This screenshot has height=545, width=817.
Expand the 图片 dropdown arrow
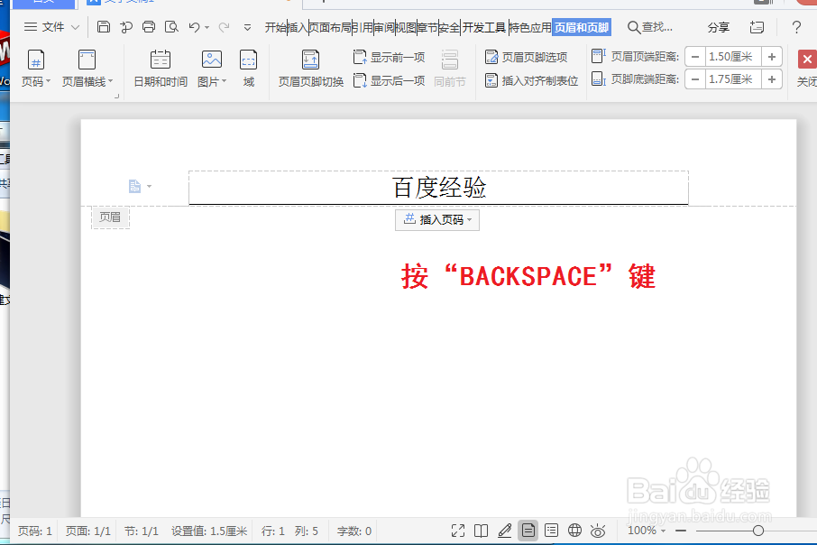[x=224, y=81]
